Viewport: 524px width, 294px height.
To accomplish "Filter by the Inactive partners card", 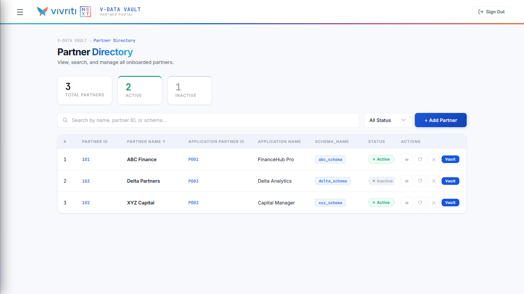I will [190, 90].
